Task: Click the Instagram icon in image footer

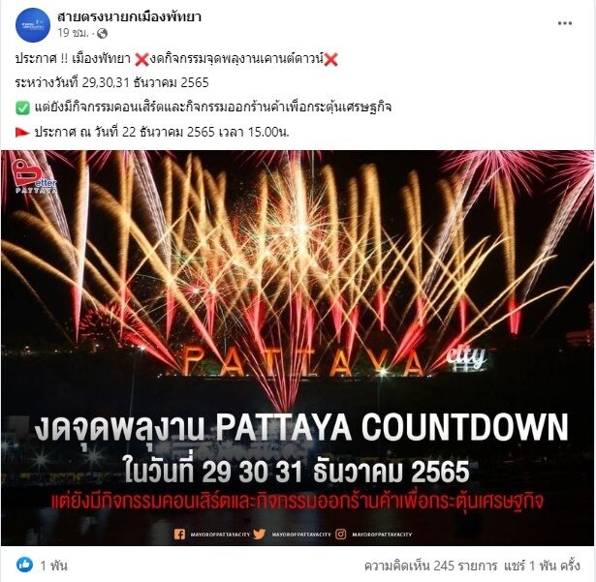Action: tap(341, 535)
